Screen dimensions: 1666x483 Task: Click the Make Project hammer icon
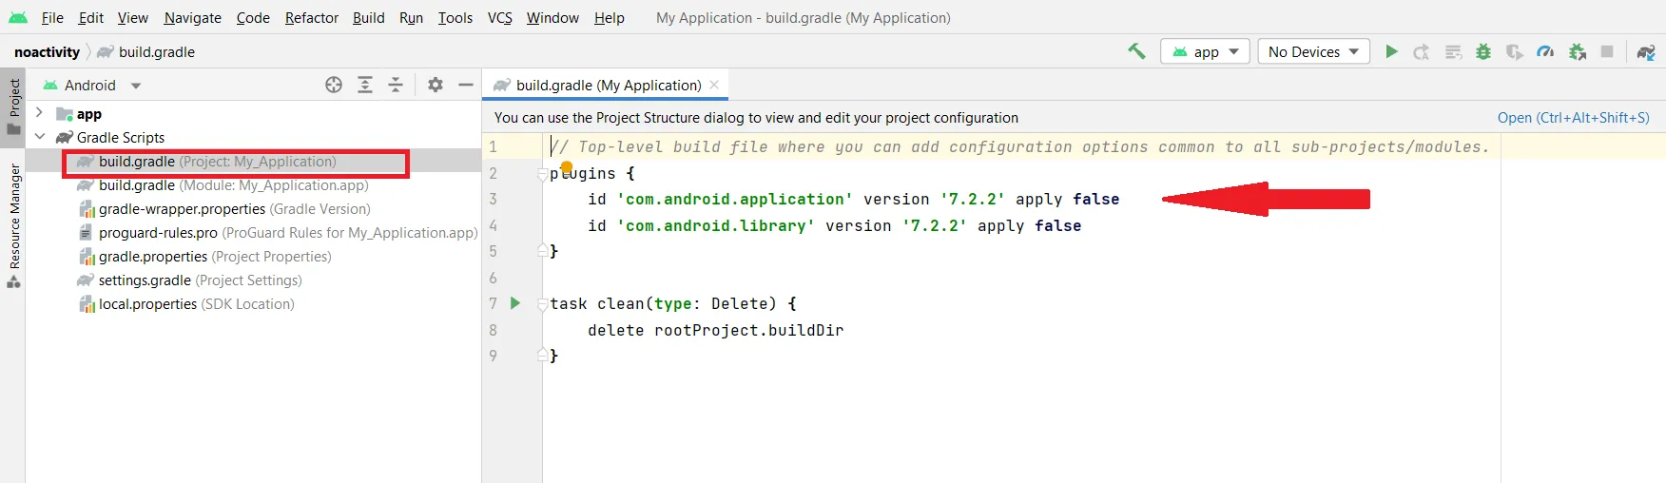(1136, 51)
